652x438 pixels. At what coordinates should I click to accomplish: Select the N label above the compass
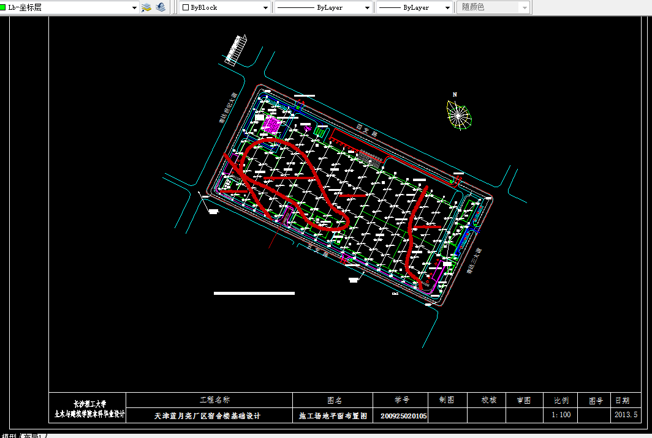coord(455,95)
